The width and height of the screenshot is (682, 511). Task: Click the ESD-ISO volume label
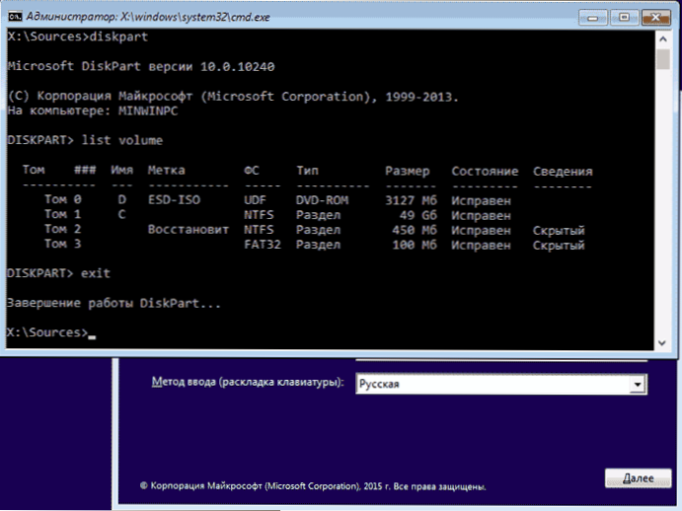click(174, 200)
